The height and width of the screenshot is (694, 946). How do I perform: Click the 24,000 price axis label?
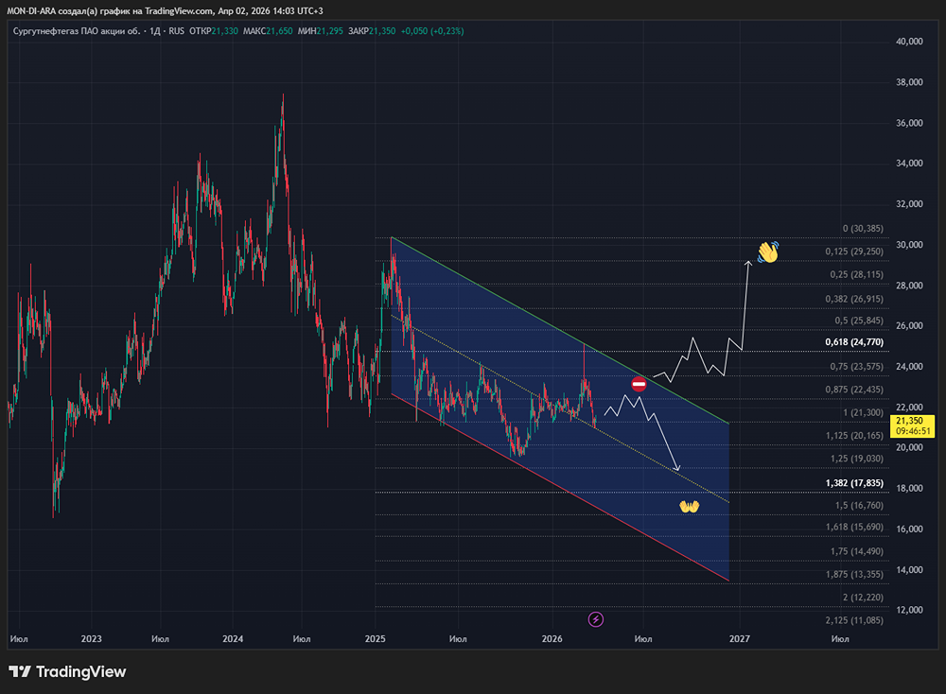click(x=909, y=367)
